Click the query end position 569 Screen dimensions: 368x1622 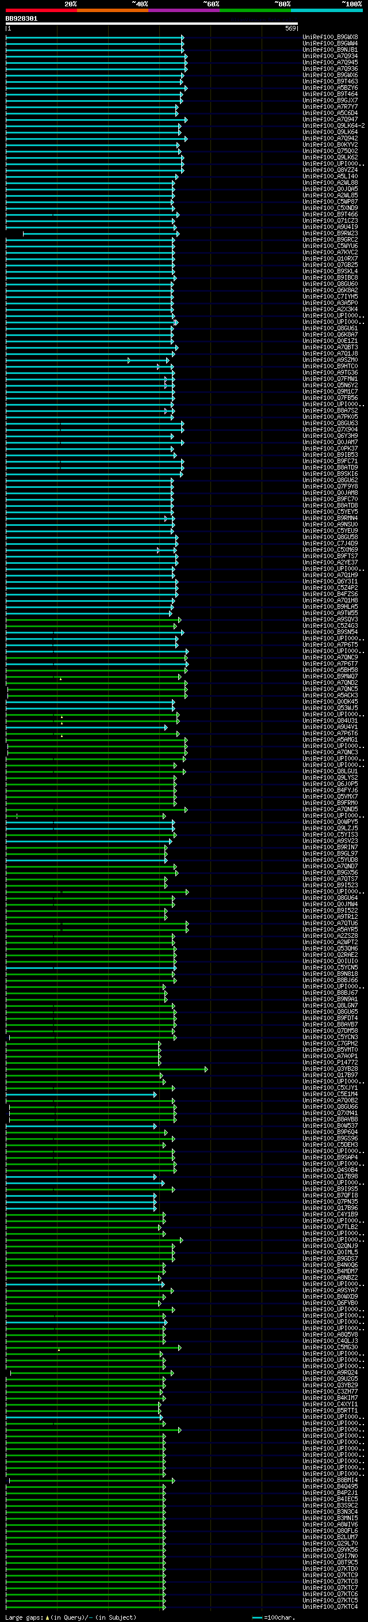[x=290, y=28]
